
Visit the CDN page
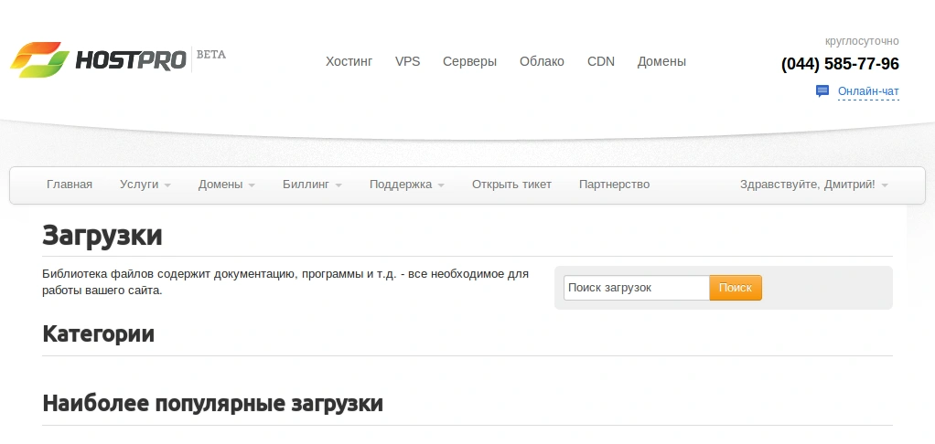click(x=600, y=61)
